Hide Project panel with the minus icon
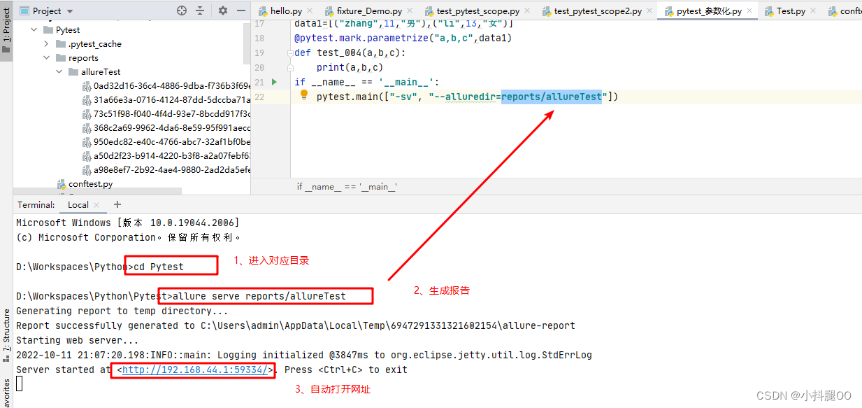The image size is (862, 408). coord(240,10)
